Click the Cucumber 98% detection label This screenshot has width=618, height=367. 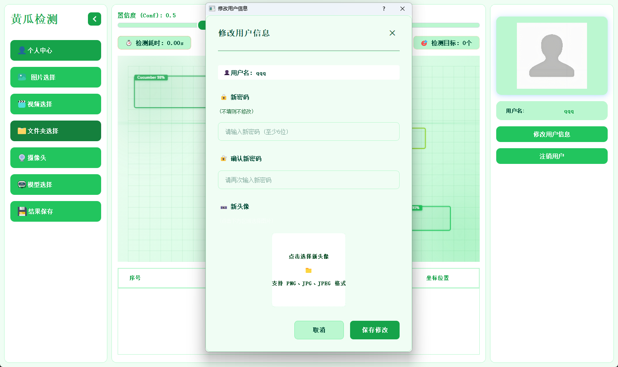(151, 77)
